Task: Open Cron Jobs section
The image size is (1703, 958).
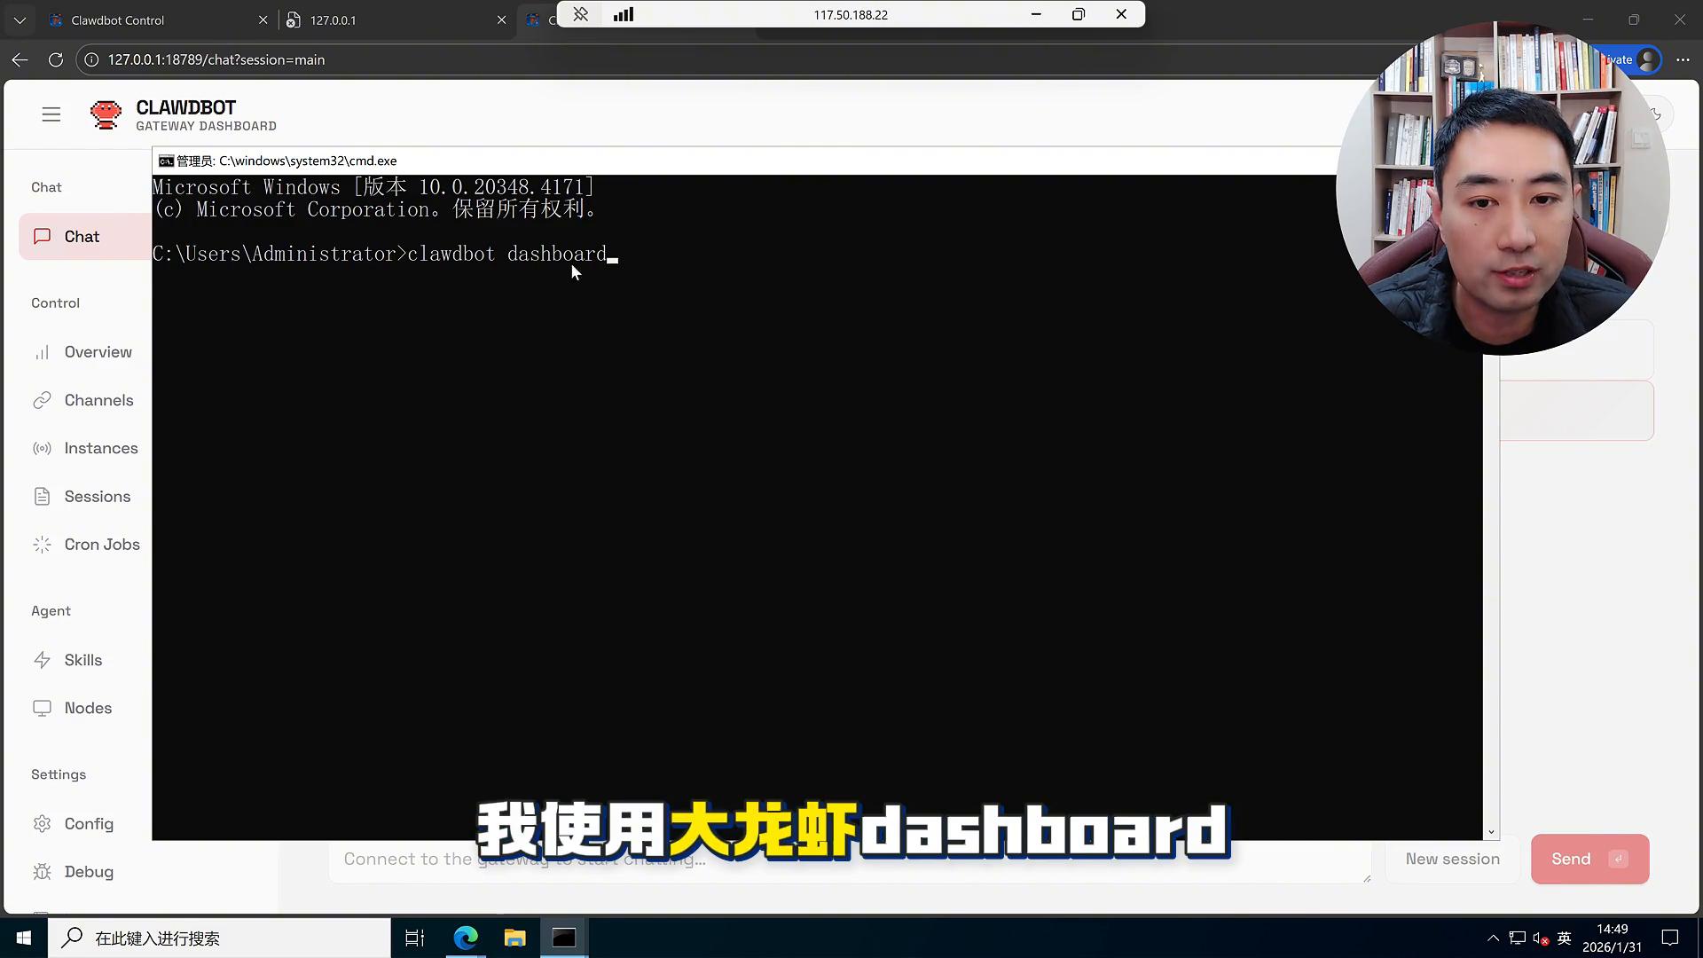Action: click(101, 545)
